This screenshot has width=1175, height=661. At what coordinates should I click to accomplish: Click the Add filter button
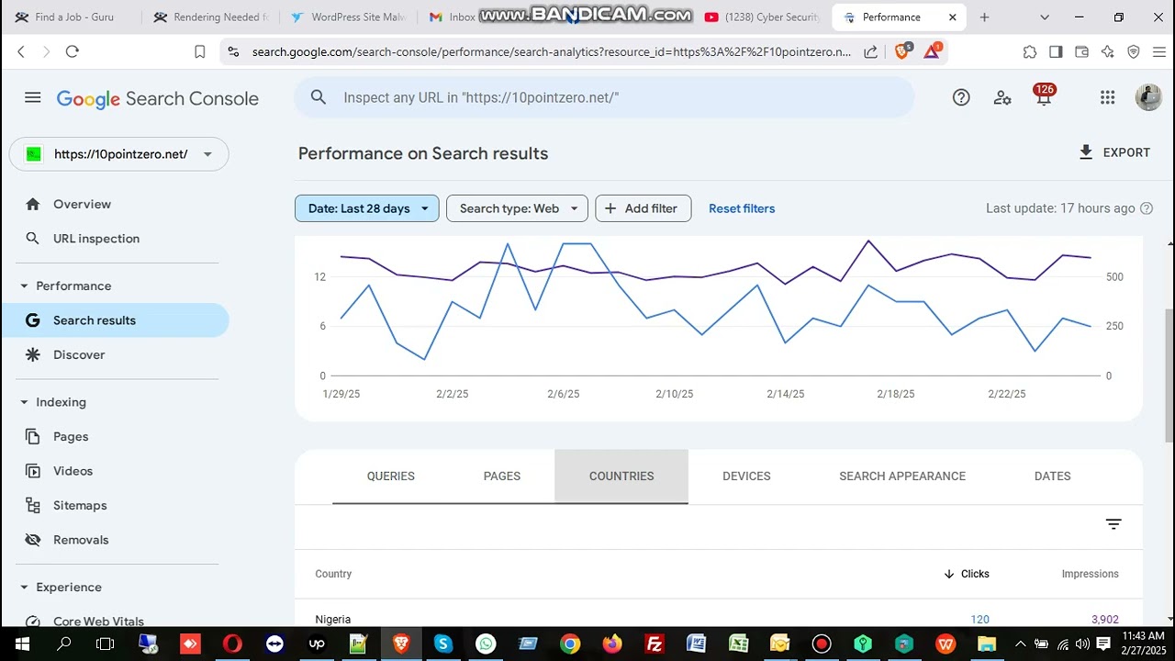point(643,208)
